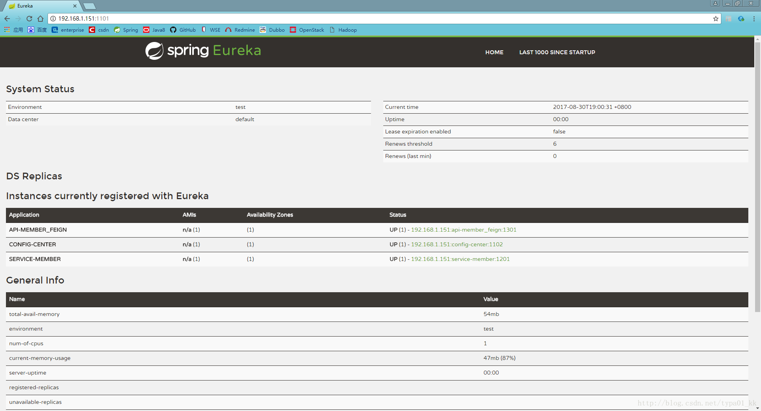The width and height of the screenshot is (761, 411).
Task: Click the scrollbar down arrow
Action: pos(757,408)
